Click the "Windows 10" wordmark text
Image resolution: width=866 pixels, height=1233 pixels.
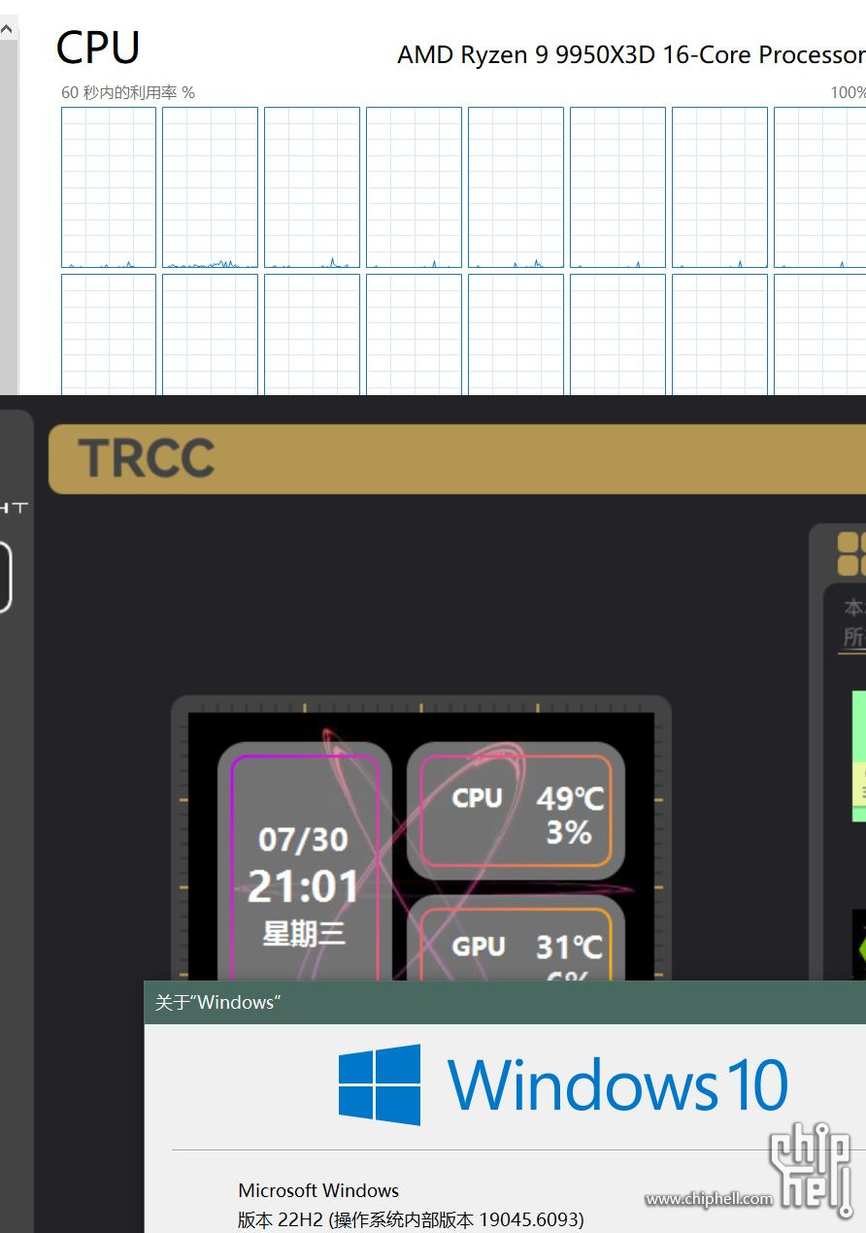(x=617, y=1084)
